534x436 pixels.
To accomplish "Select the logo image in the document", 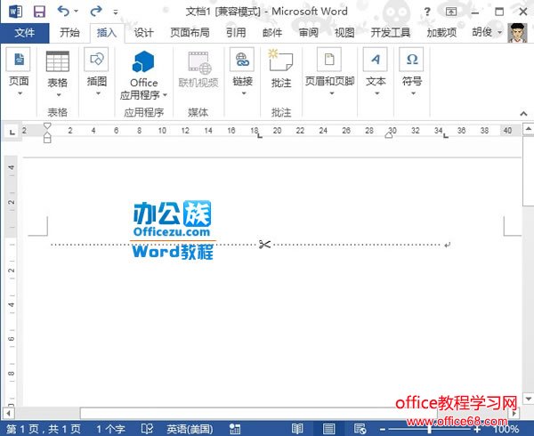I will point(173,230).
